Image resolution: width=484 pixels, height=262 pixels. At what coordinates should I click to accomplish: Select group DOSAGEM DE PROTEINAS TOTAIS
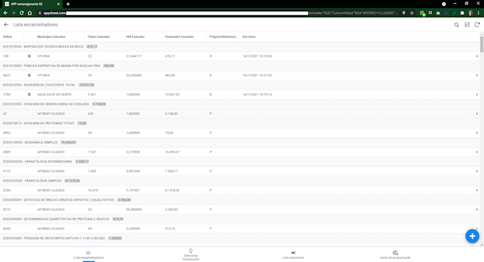click(240, 123)
